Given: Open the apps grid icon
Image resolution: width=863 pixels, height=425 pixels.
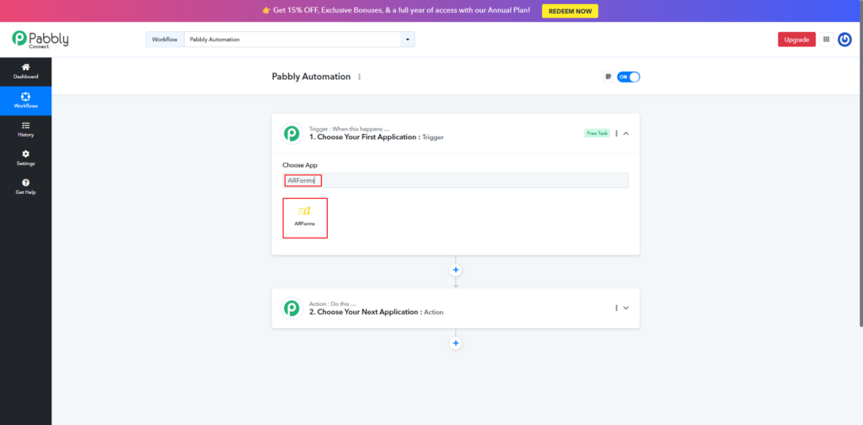Looking at the screenshot, I should [826, 40].
